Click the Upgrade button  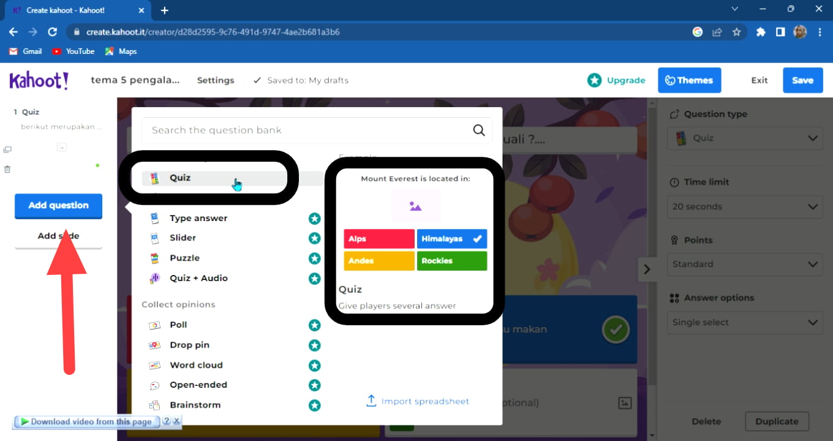(x=616, y=80)
